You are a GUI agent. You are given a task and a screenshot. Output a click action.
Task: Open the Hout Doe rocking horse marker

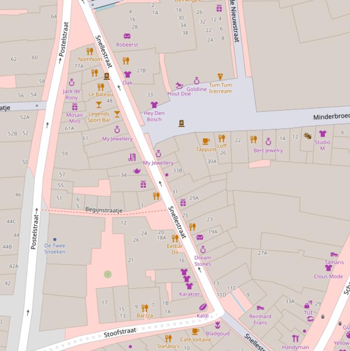tap(179, 86)
